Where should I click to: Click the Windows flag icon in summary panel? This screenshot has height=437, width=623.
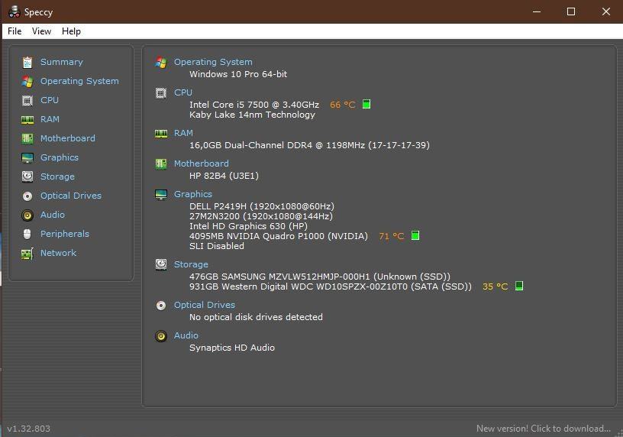161,63
